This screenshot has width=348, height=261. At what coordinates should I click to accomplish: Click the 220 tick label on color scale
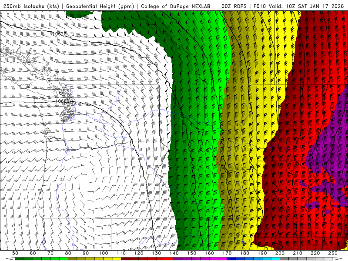315,253
